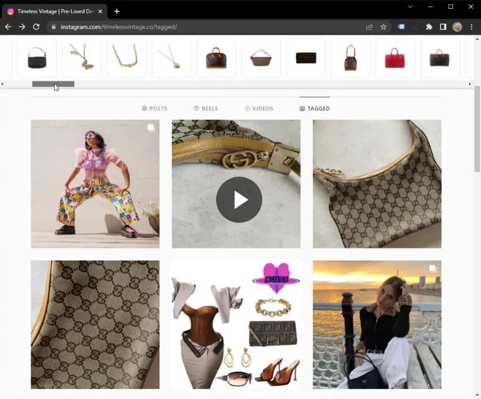Open the colorful pants outfit post
The height and width of the screenshot is (399, 481).
pyautogui.click(x=95, y=184)
